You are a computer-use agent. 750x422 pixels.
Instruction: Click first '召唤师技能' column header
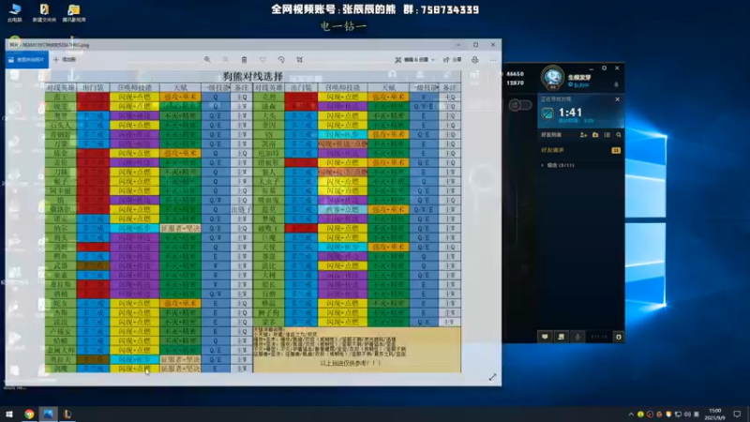point(134,87)
